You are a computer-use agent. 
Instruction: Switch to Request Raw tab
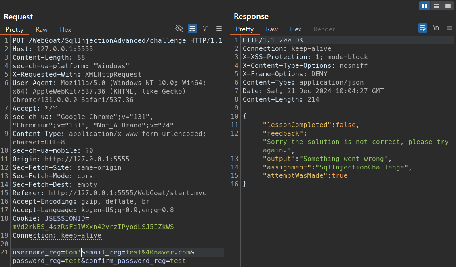click(42, 29)
